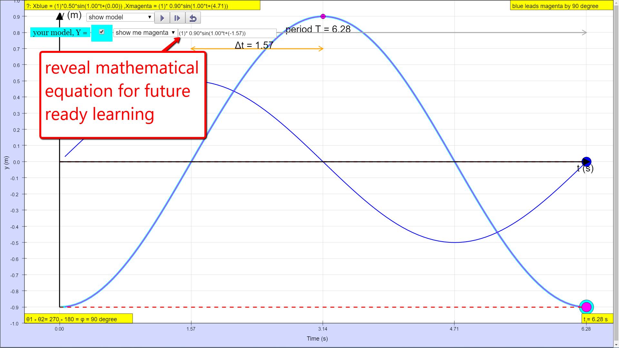
Task: Select the 3.14 time axis tick label
Action: point(323,329)
